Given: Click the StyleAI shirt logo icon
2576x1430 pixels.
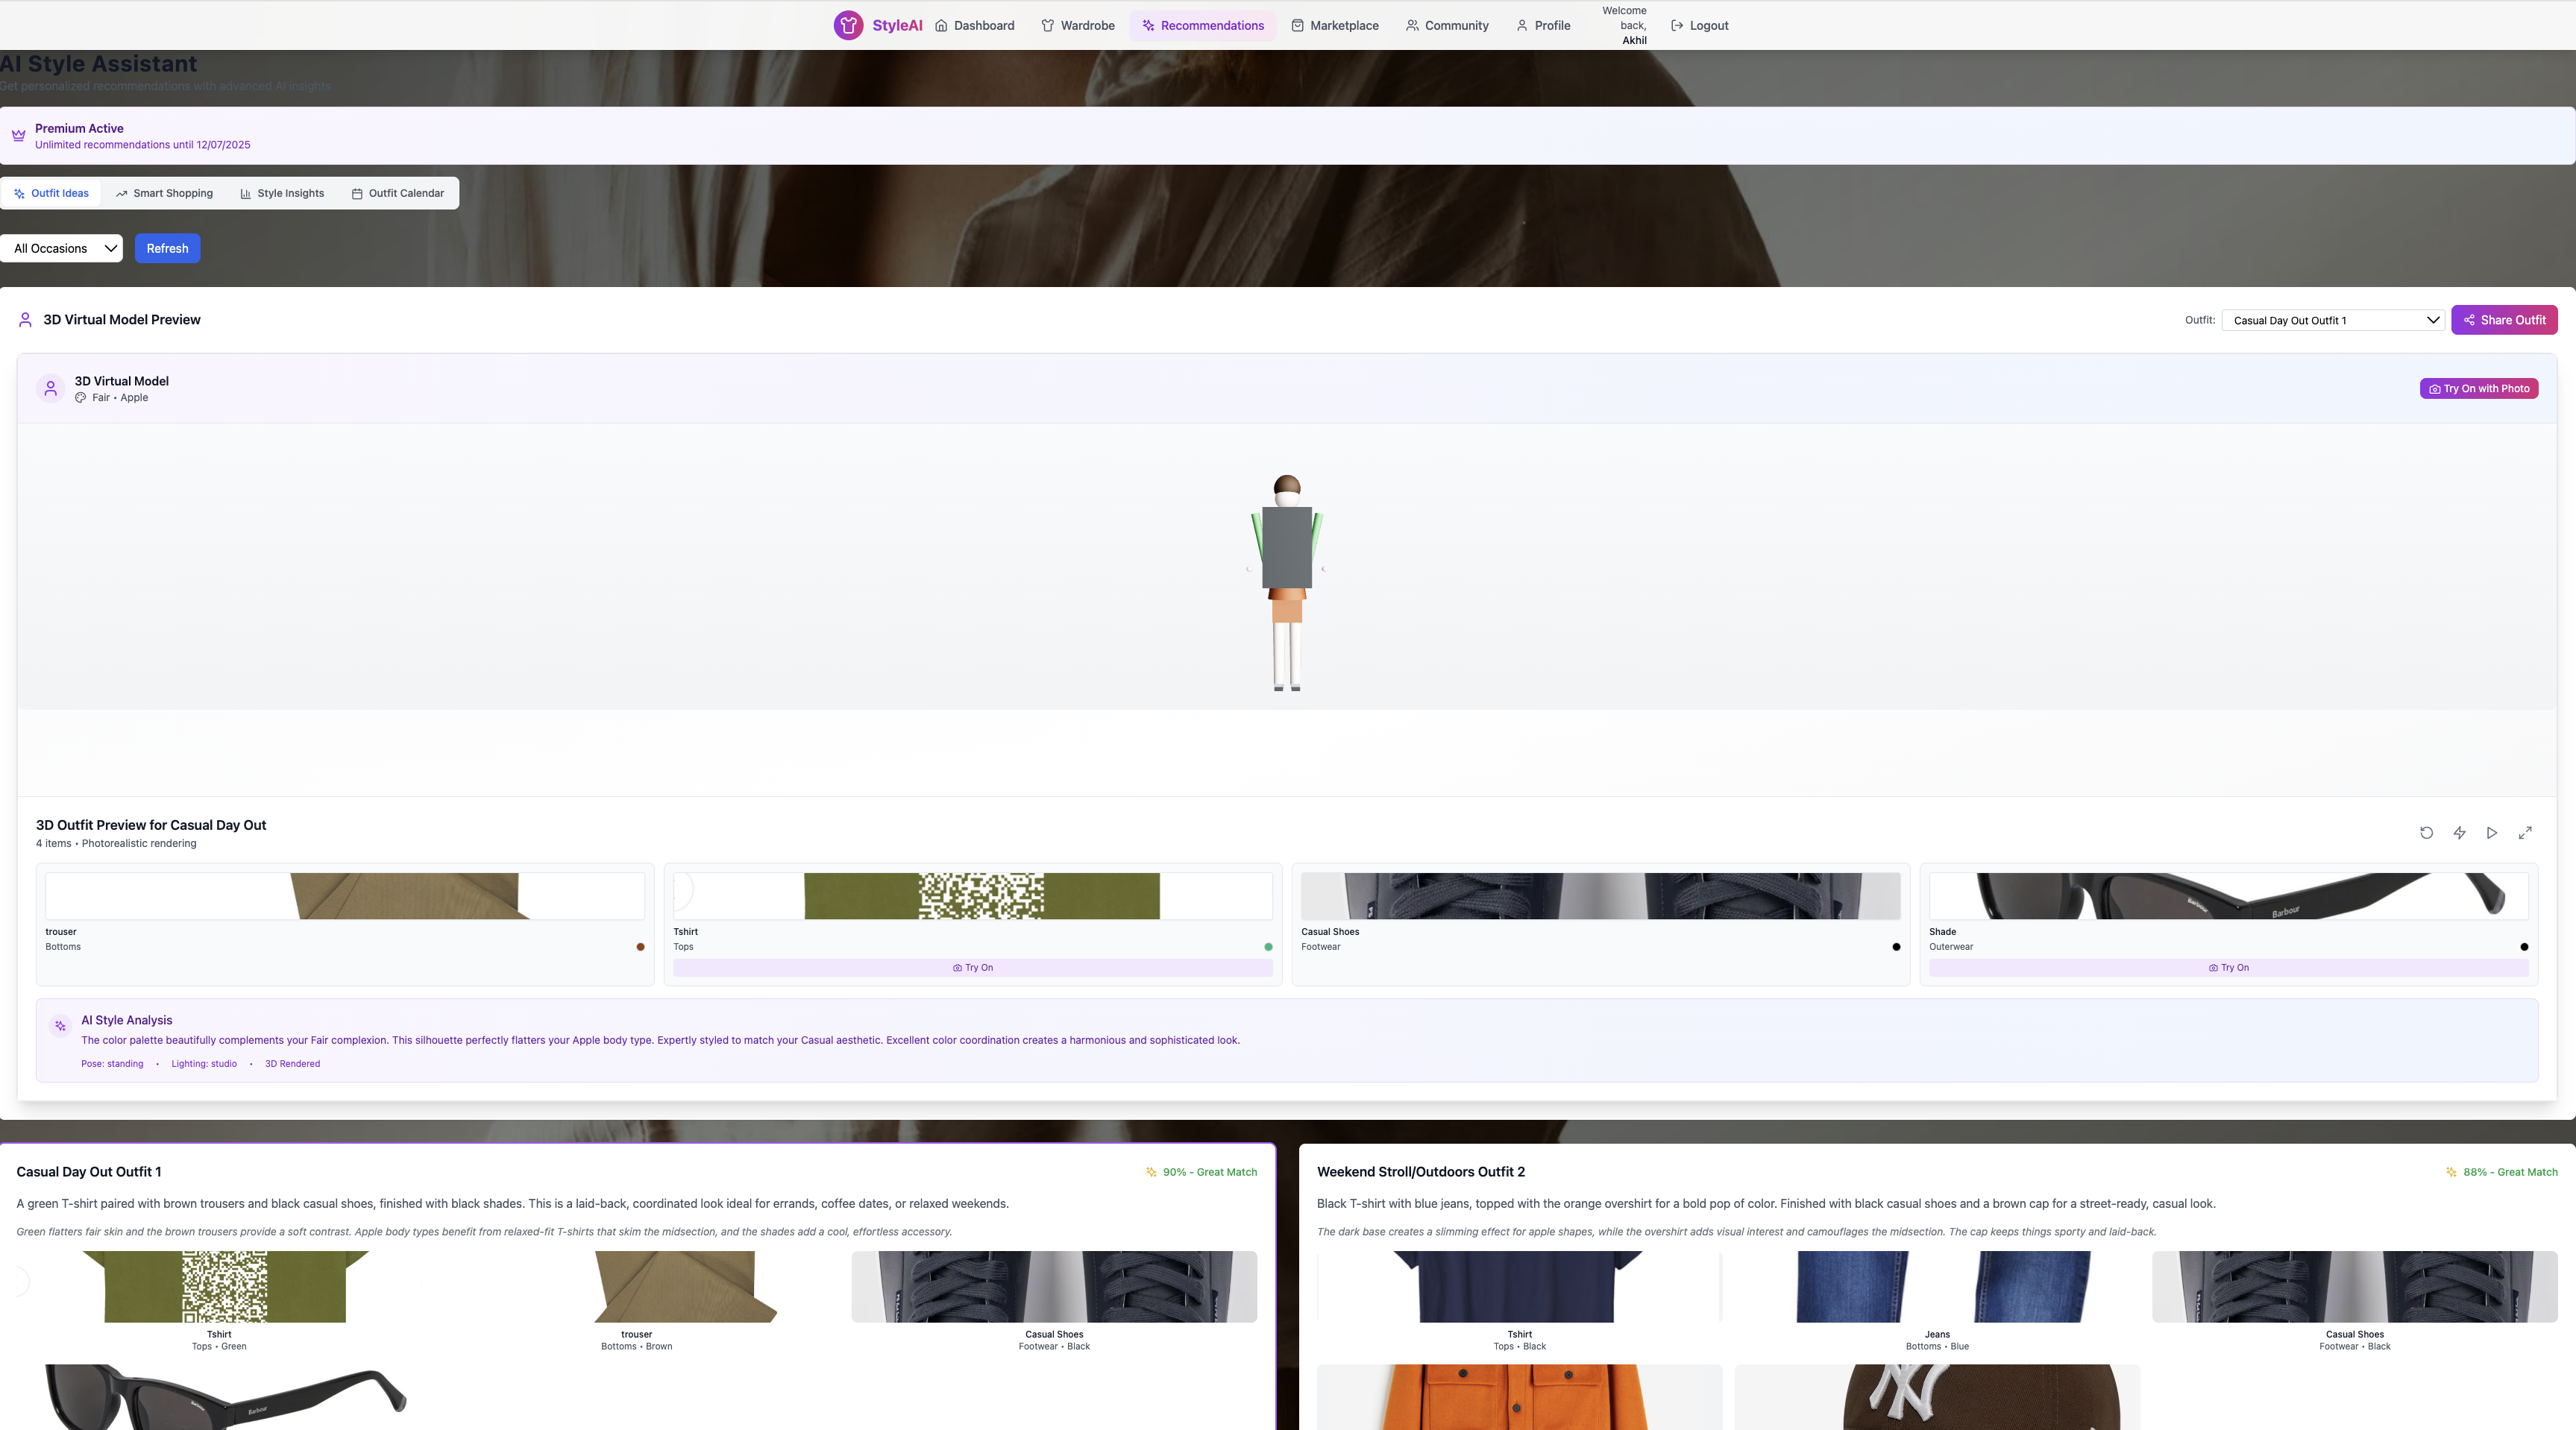Looking at the screenshot, I should pos(848,25).
